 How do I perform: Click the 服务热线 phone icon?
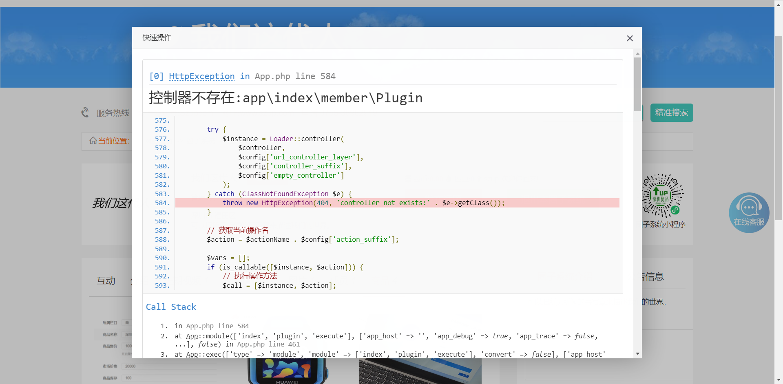point(85,113)
